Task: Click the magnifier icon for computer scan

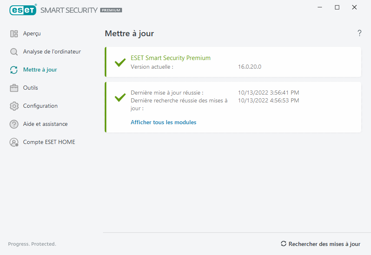Action: (x=14, y=52)
